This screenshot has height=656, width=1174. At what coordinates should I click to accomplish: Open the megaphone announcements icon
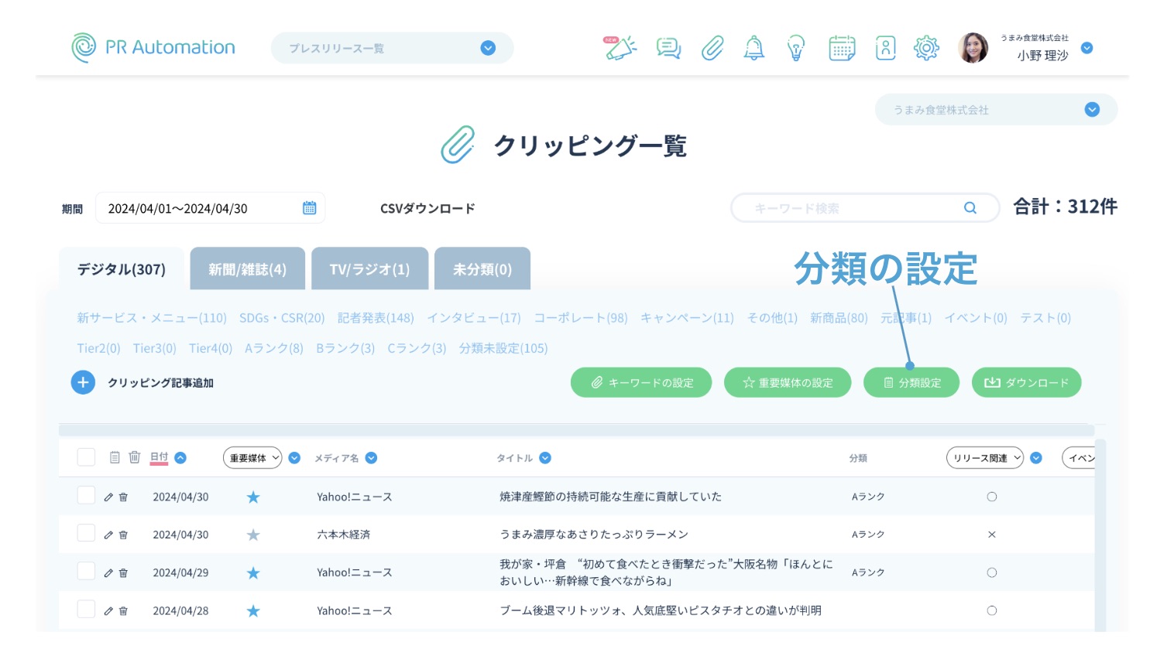coord(620,48)
